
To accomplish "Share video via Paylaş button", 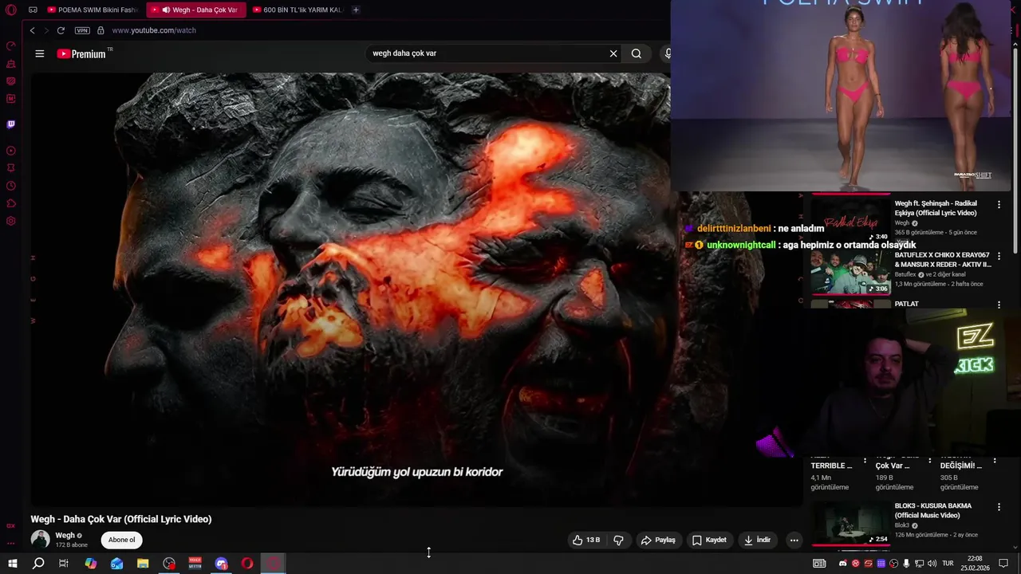I will tap(658, 540).
